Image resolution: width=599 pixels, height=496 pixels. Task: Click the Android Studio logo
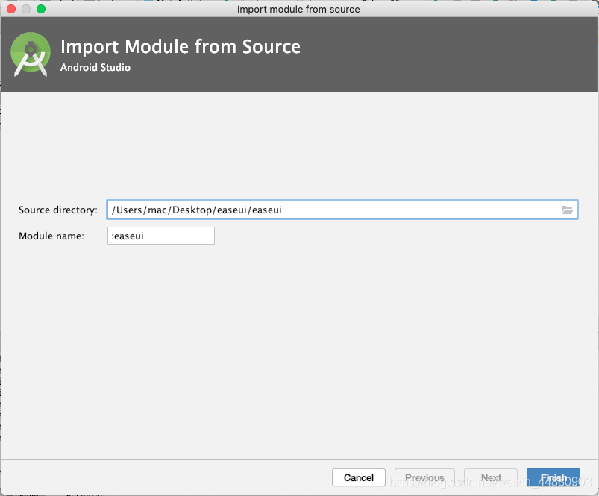click(31, 54)
